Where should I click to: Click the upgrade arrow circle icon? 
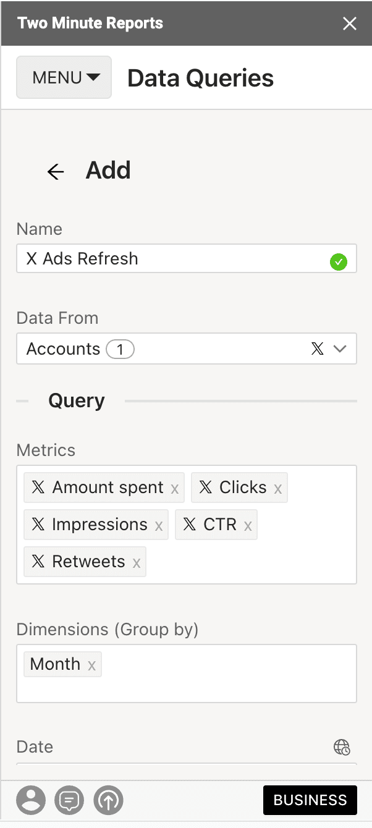(109, 801)
